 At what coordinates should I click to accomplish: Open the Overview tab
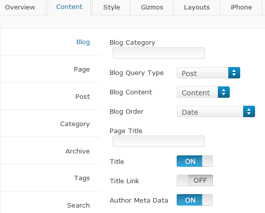click(x=20, y=7)
